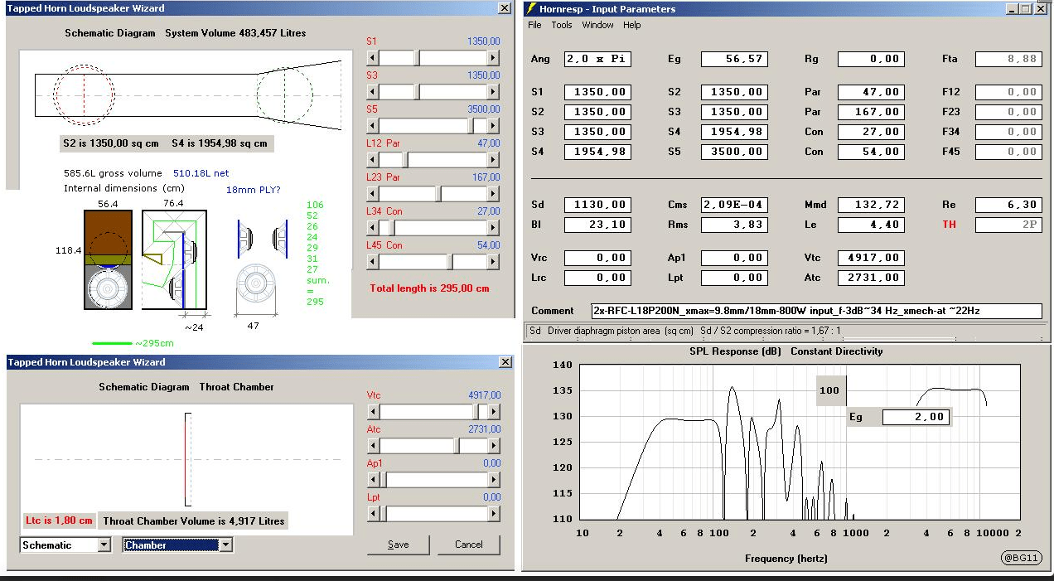Click right arrow of S3 slider
1054x581 pixels.
click(x=494, y=92)
